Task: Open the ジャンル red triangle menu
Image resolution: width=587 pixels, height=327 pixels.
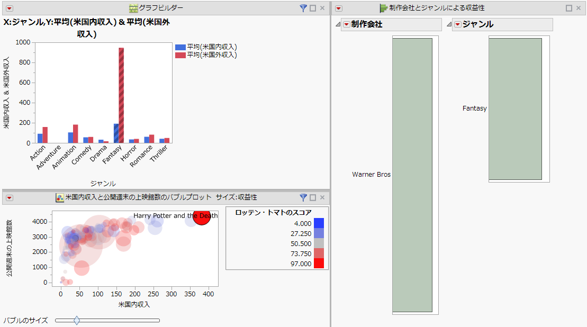Action: pos(458,24)
